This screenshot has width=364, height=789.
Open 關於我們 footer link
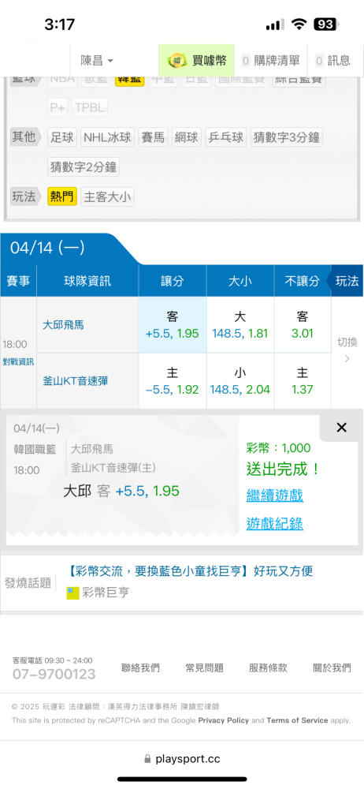(x=332, y=668)
